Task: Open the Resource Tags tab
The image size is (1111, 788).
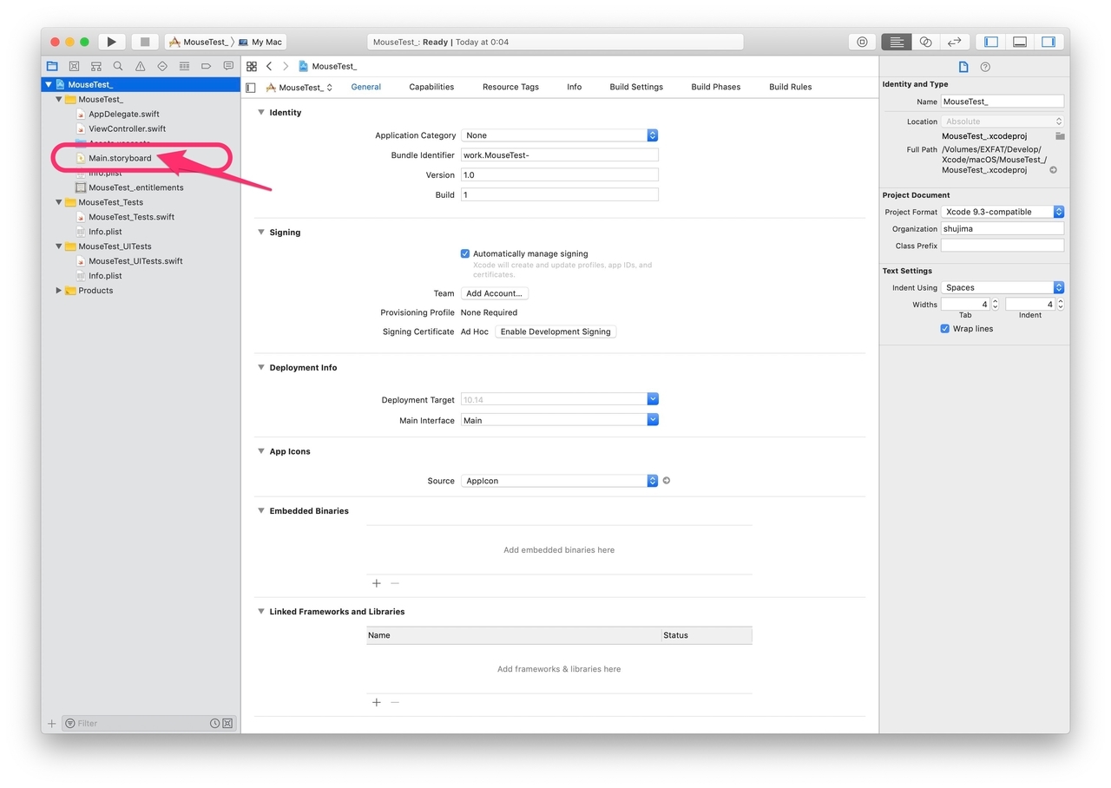Action: (x=510, y=87)
